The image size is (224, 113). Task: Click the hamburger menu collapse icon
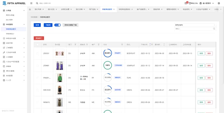pyautogui.click(x=31, y=3)
